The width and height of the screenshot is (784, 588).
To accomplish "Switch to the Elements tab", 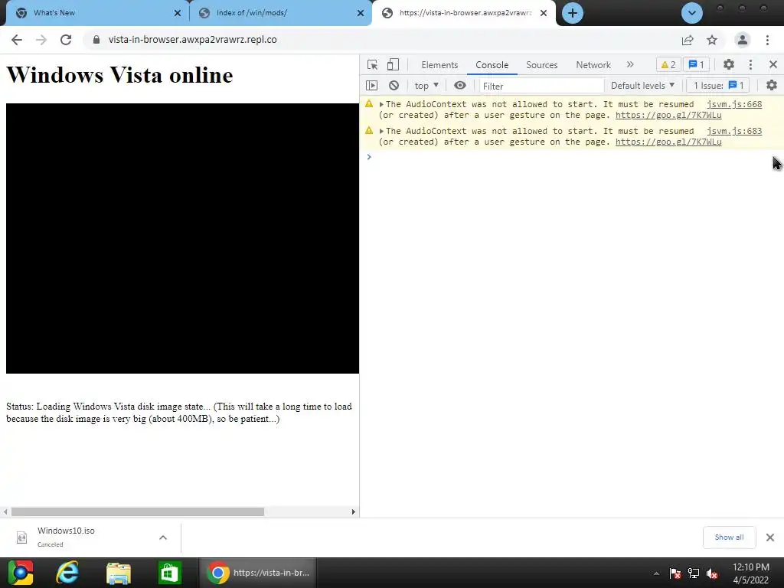I will point(439,65).
